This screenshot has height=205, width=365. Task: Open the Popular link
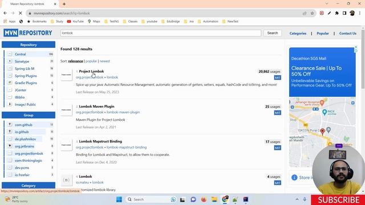(x=323, y=34)
